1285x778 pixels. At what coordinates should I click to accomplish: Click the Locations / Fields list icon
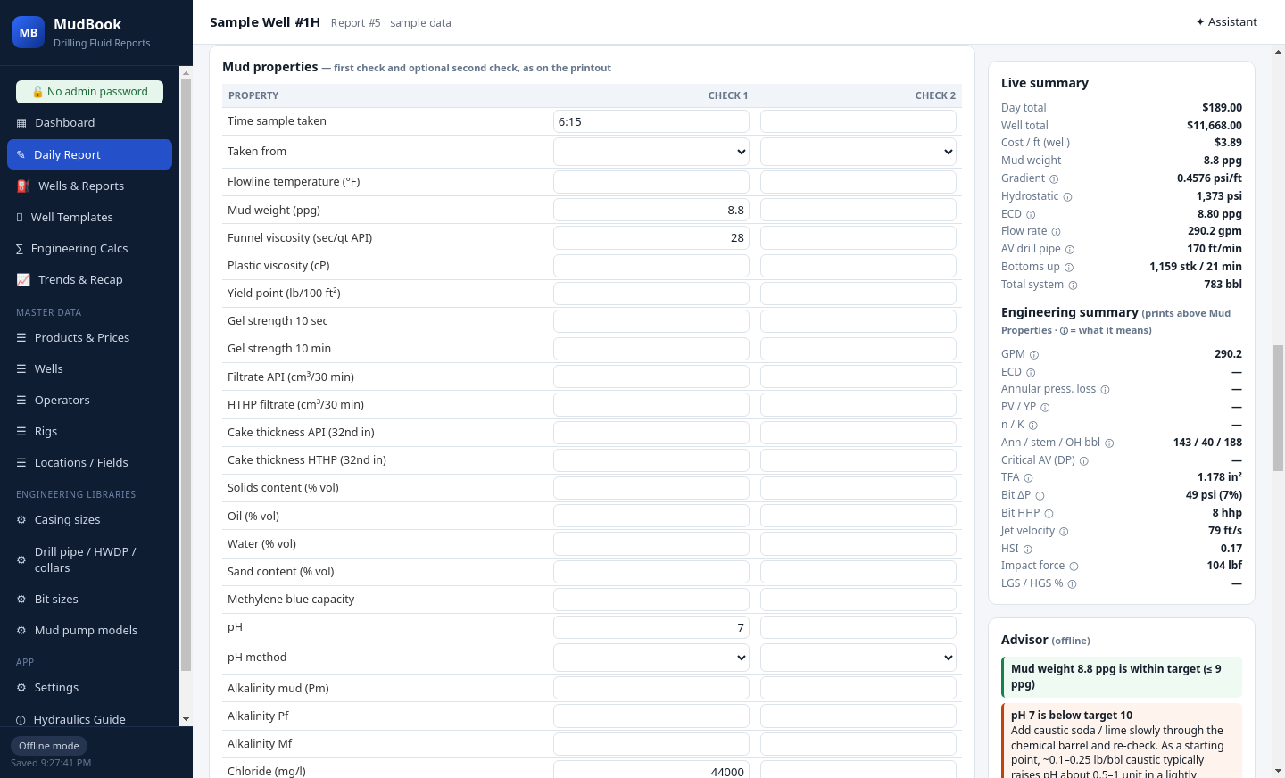[x=21, y=462]
